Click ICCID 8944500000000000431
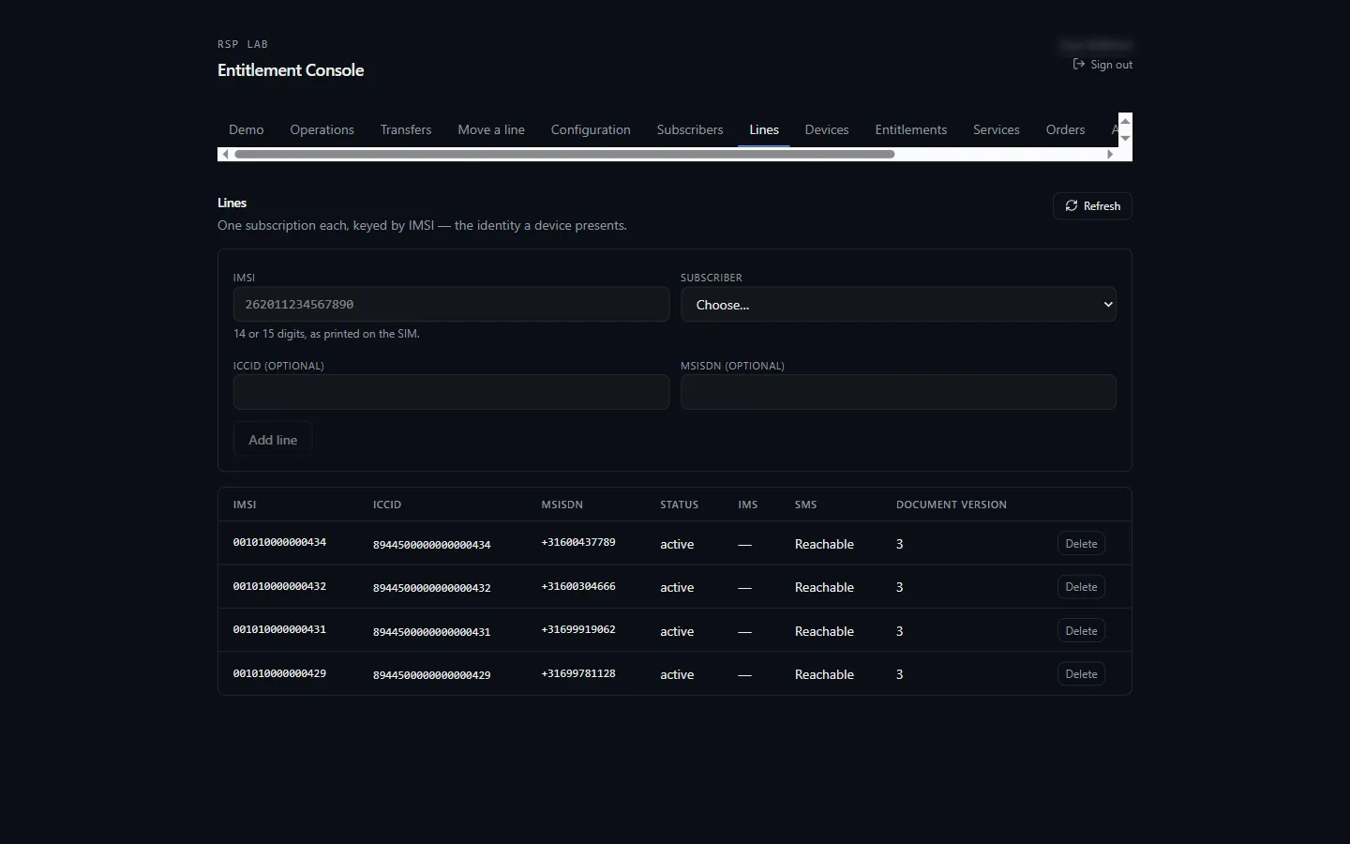 [x=432, y=632]
